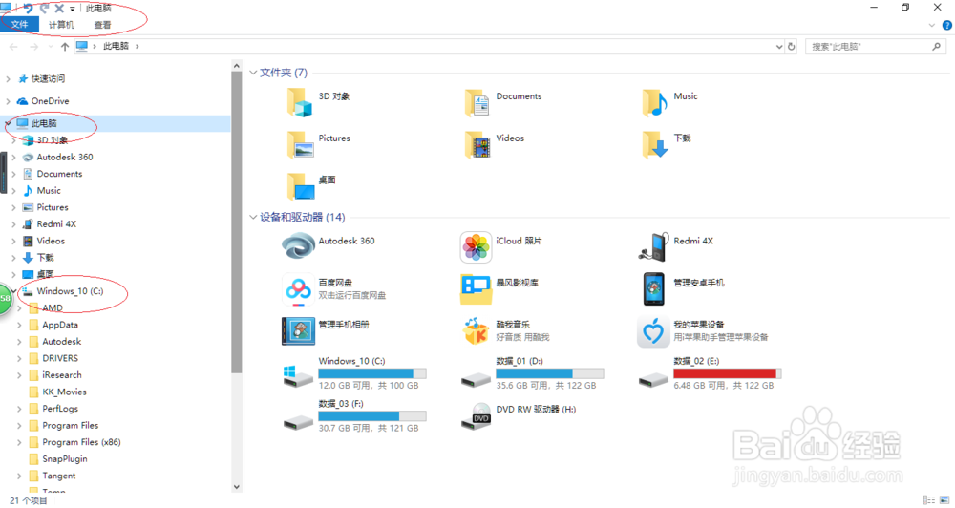Select the Autodesk folder under C: in tree

(61, 342)
